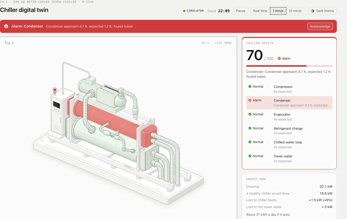Click green check icon for Tower water
The height and width of the screenshot is (219, 347).
250,156
